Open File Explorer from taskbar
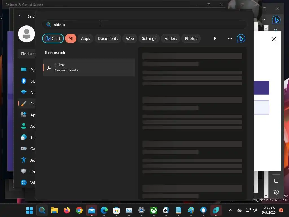 pyautogui.click(x=54, y=210)
